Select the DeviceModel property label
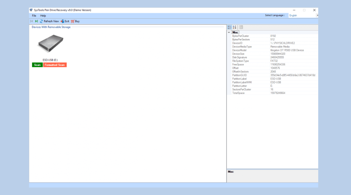Viewport: 351px width, 195px height. 239,50
